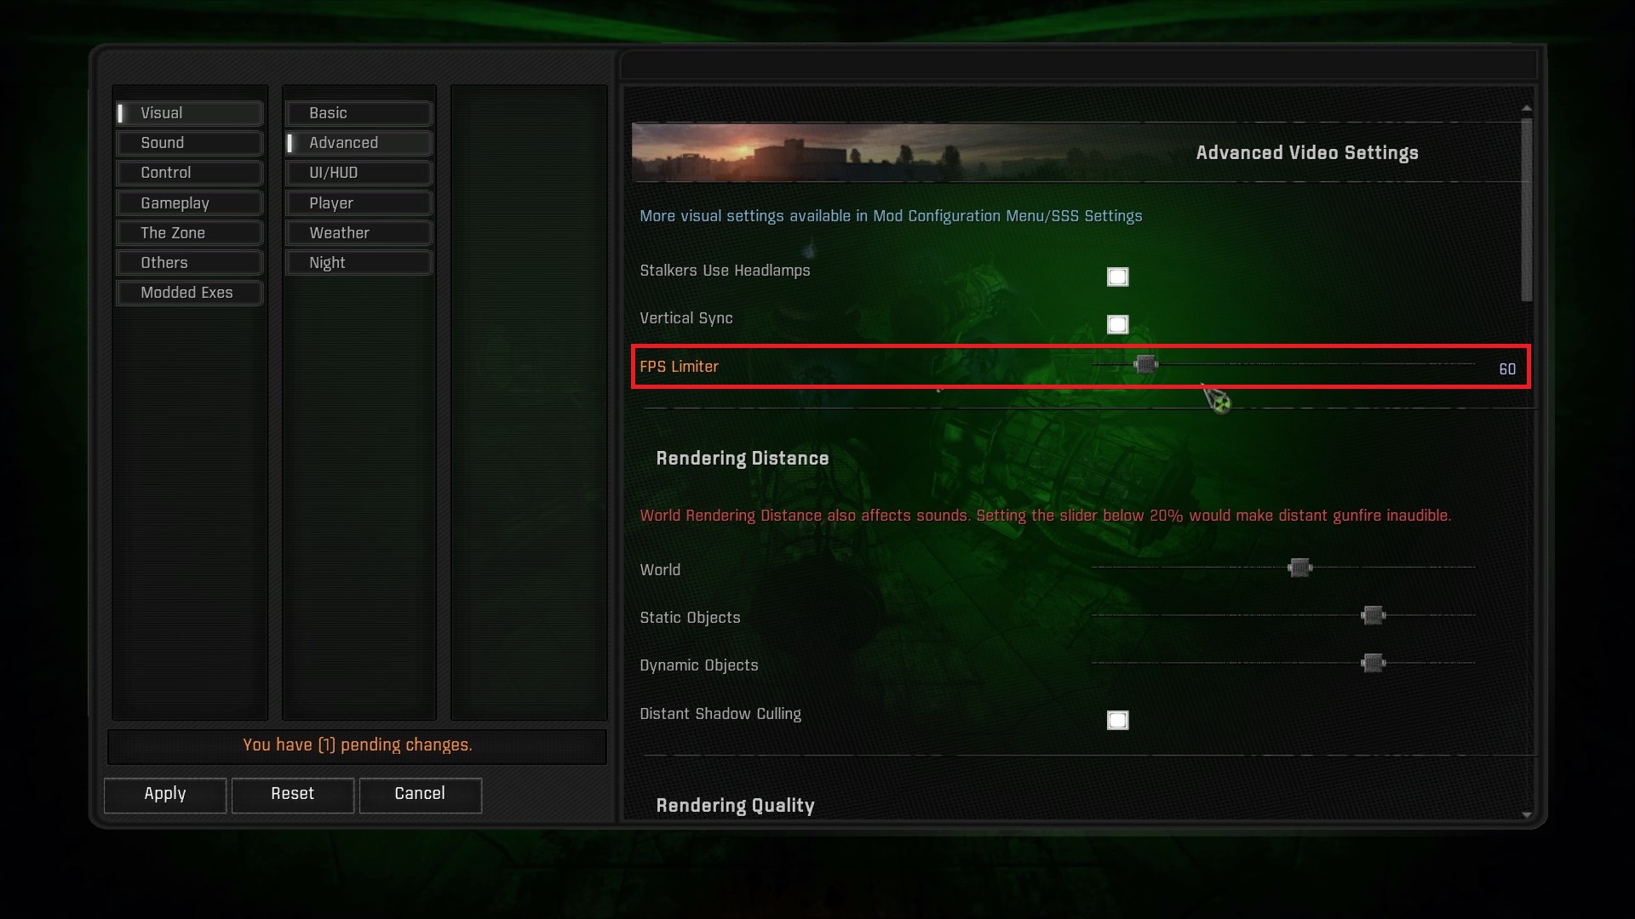The image size is (1635, 919).
Task: Open the Control settings category
Action: [189, 173]
